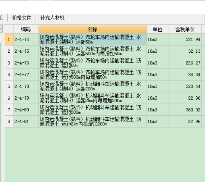
Task: Click unit 10m3 in row 2-4-74
Action: click(158, 39)
